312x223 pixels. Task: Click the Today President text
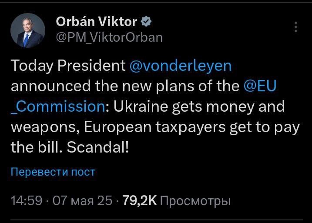pos(68,66)
